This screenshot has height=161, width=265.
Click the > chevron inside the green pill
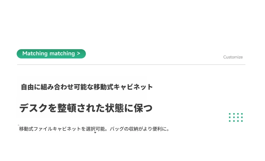[x=78, y=53]
